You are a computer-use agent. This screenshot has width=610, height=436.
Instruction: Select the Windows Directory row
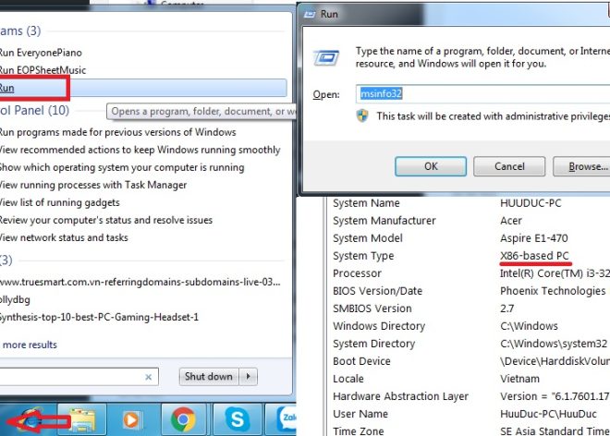click(x=468, y=326)
